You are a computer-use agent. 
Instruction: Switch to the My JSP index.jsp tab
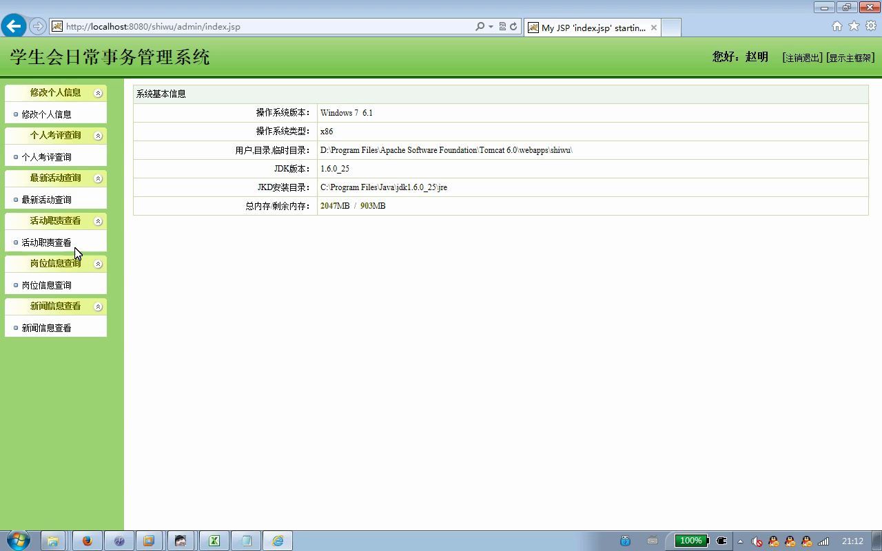tap(589, 28)
